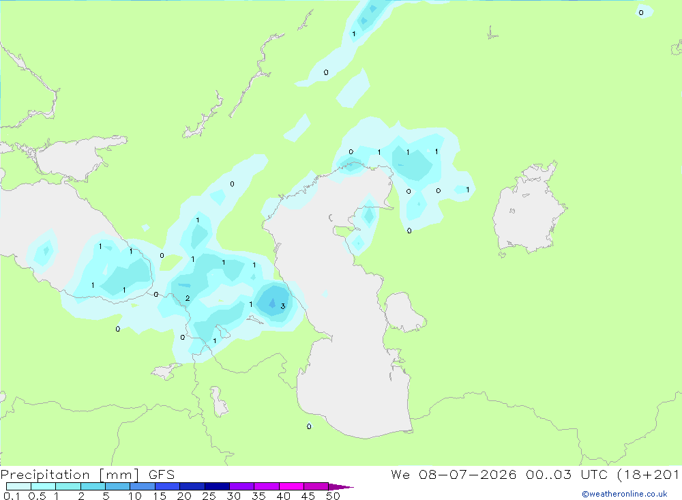Pick the 45–50 mm legend swatch

click(x=316, y=486)
